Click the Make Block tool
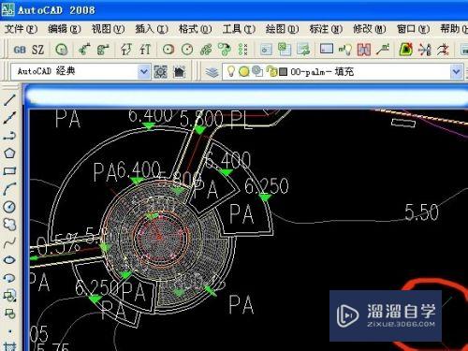Image resolution: width=468 pixels, height=351 pixels. tap(9, 314)
